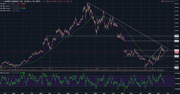
Task: Click the 2016 label on time axis
Action: [95, 93]
